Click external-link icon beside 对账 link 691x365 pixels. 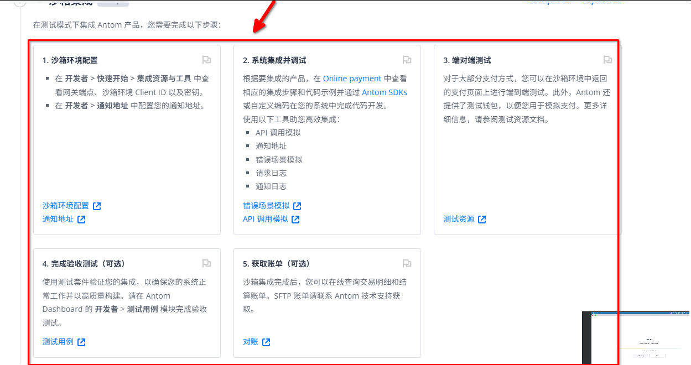click(266, 342)
